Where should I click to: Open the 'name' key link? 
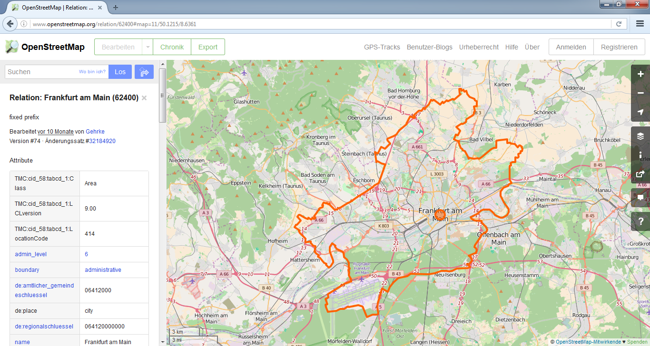point(22,342)
